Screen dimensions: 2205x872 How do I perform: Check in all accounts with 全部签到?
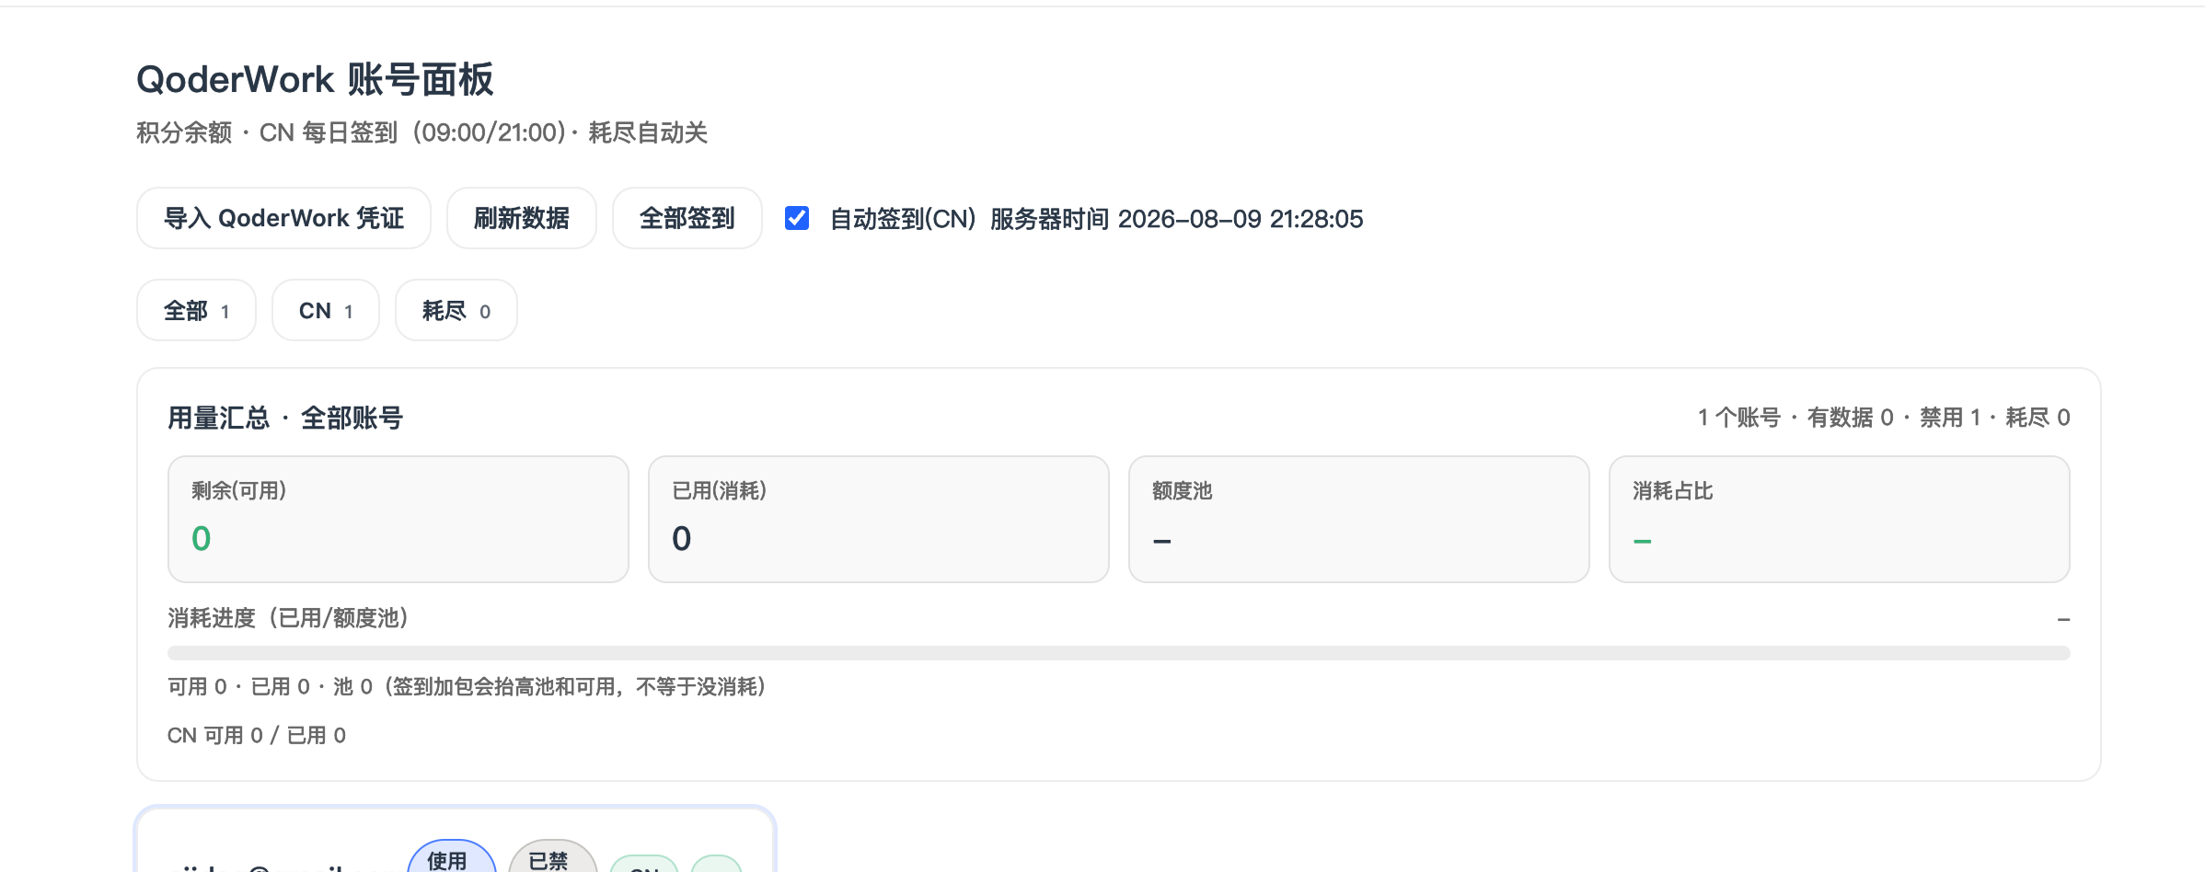(x=687, y=218)
